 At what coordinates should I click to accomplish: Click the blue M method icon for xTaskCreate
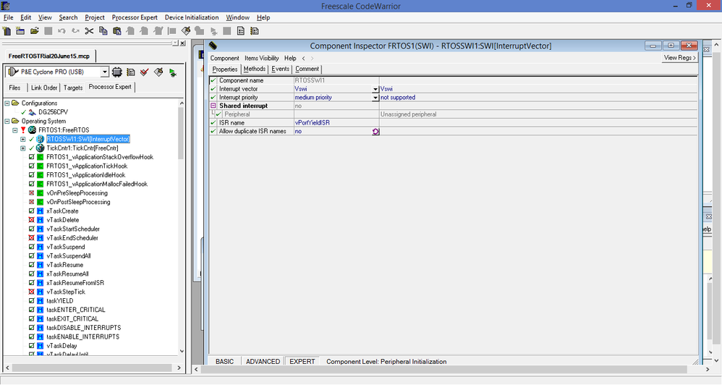[x=40, y=211]
